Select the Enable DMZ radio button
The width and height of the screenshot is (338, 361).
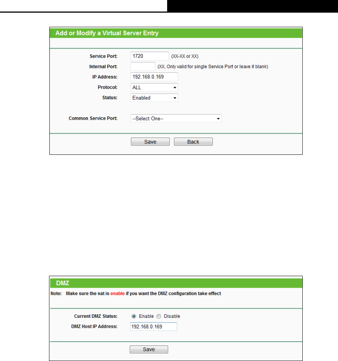(x=134, y=316)
